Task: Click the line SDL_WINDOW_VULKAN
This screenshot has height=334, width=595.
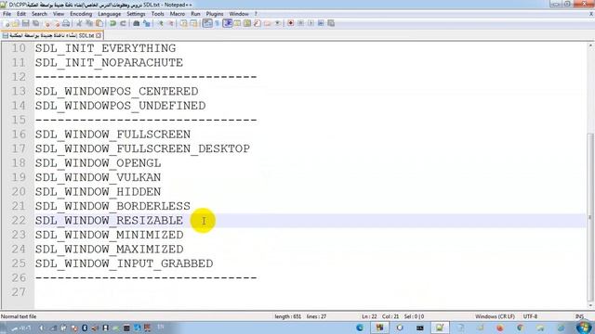Action: [x=99, y=177]
